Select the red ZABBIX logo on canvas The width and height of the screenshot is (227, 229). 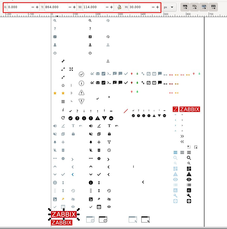(x=64, y=215)
